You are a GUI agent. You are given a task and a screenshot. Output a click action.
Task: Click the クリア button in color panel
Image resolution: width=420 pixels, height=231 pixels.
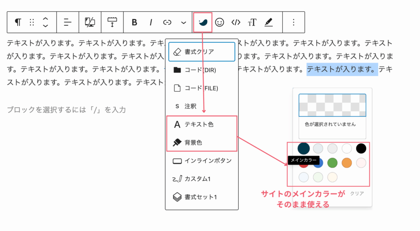click(357, 193)
